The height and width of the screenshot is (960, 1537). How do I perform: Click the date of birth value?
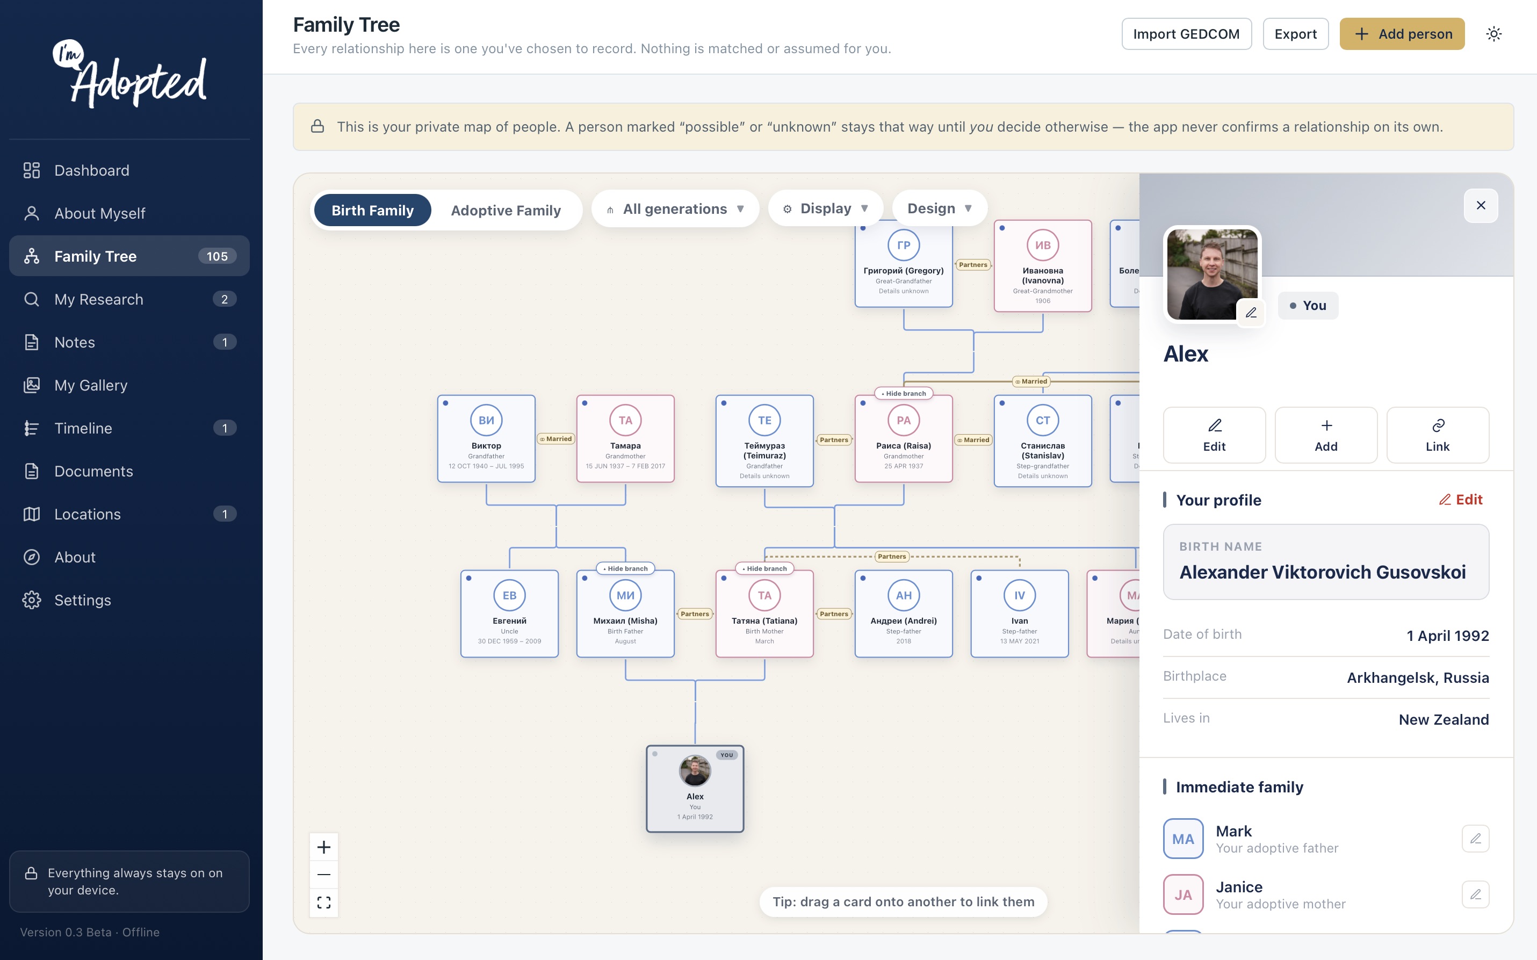pyautogui.click(x=1447, y=636)
